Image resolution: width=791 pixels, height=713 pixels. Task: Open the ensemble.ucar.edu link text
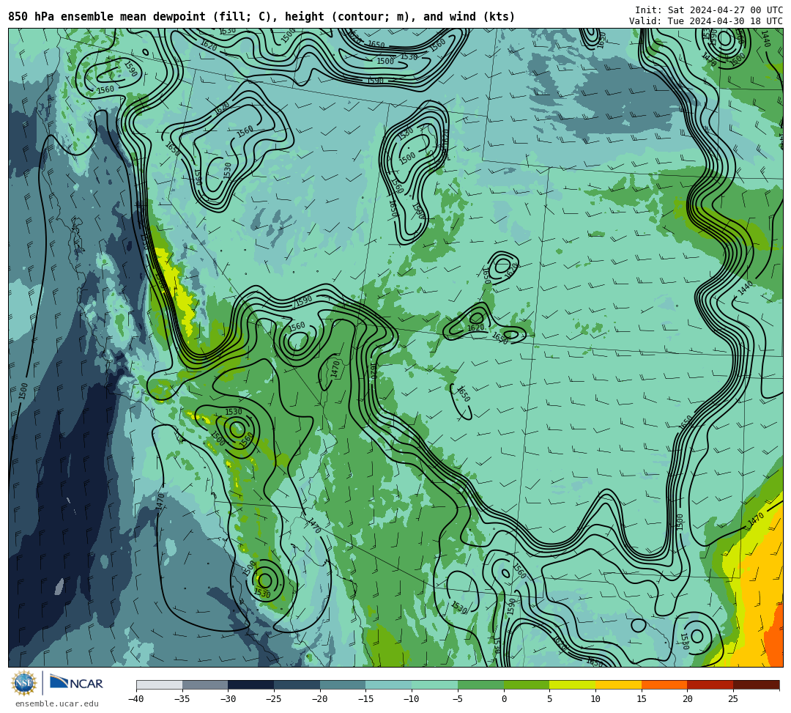(57, 703)
